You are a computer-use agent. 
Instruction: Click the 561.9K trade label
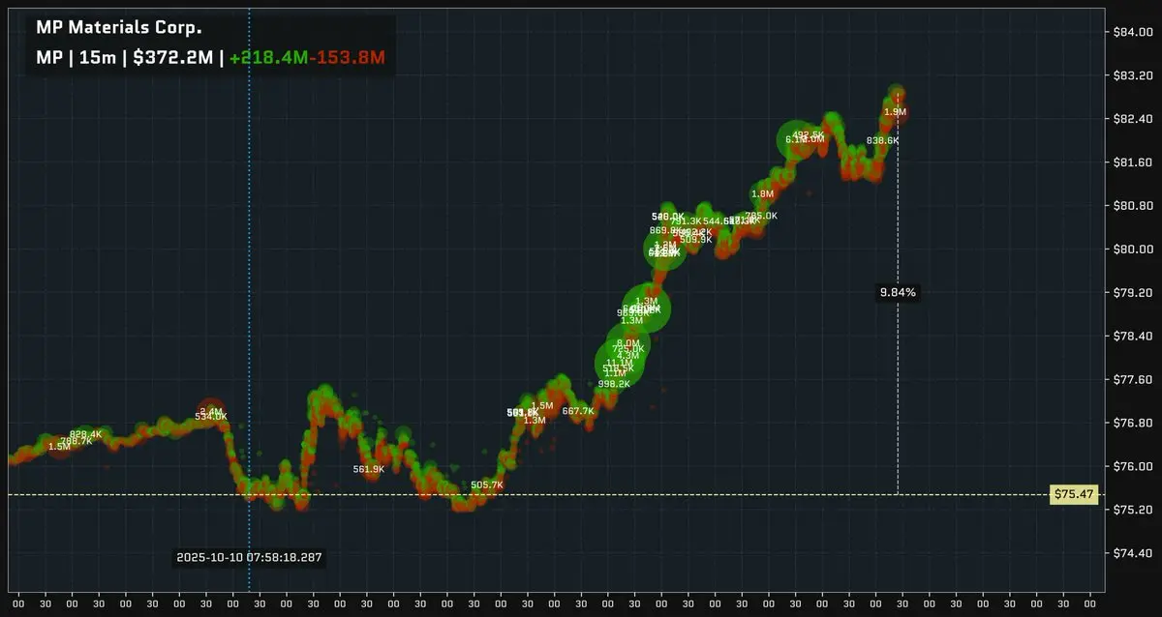(369, 469)
